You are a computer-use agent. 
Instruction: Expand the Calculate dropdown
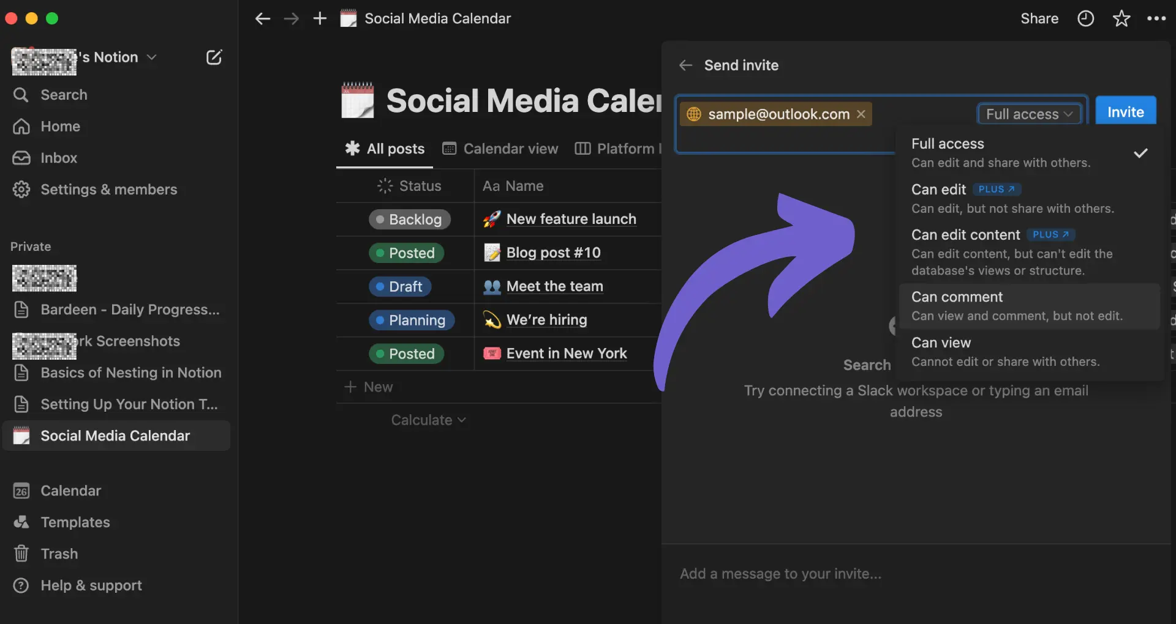tap(428, 420)
